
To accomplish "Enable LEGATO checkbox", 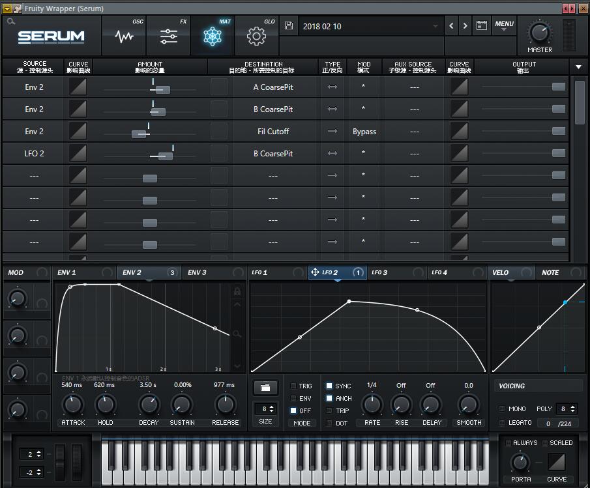I will (501, 423).
